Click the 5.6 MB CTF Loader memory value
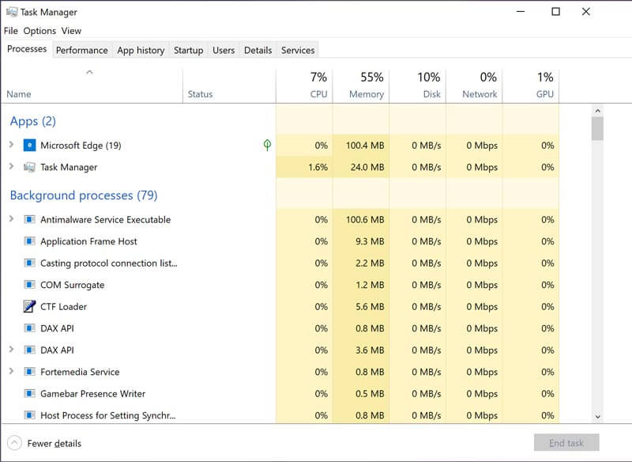The height and width of the screenshot is (462, 632). click(370, 307)
